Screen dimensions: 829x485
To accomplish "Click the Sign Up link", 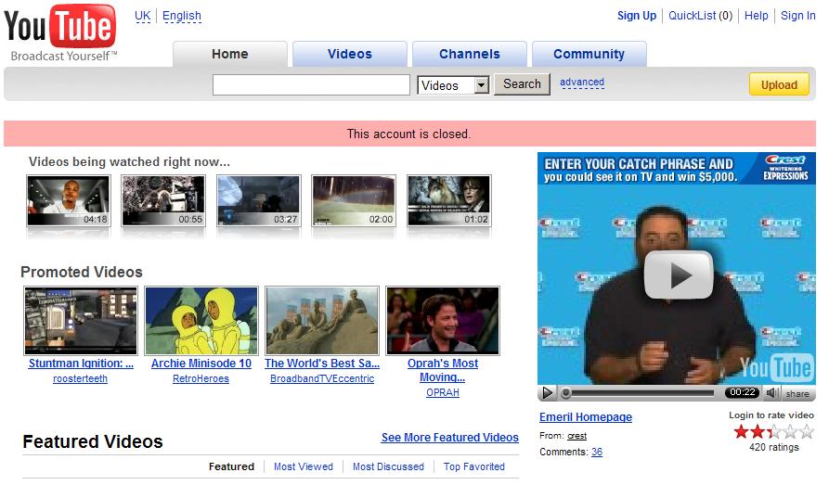I will click(637, 16).
